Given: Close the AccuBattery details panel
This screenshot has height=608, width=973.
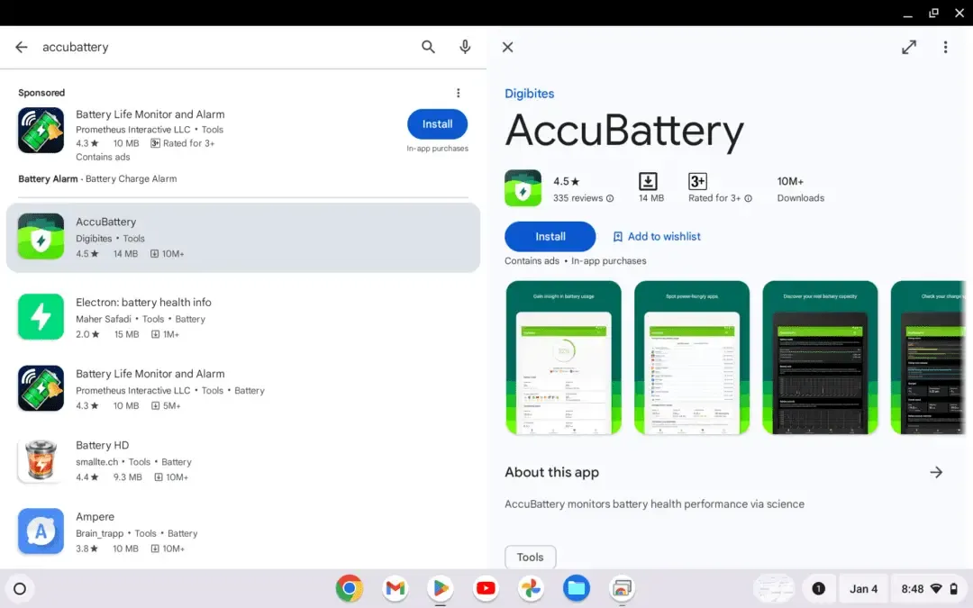Looking at the screenshot, I should tap(507, 47).
